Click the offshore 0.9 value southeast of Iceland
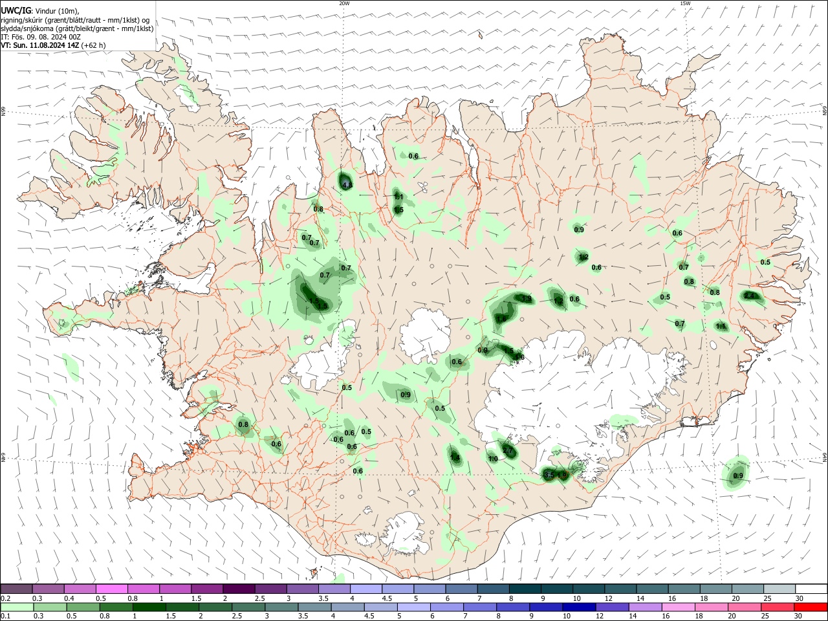 tap(738, 476)
